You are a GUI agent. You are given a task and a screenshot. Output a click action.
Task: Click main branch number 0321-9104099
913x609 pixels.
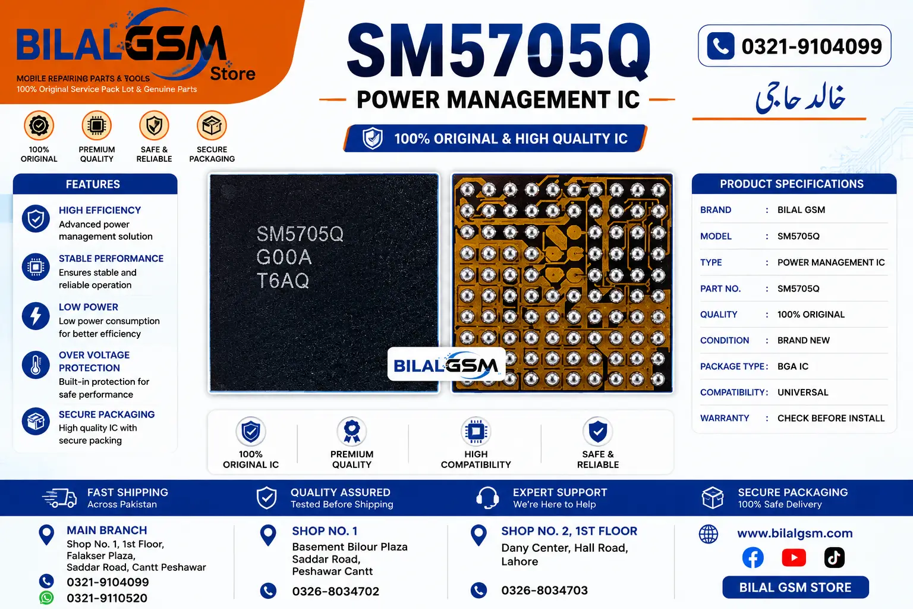pyautogui.click(x=108, y=582)
